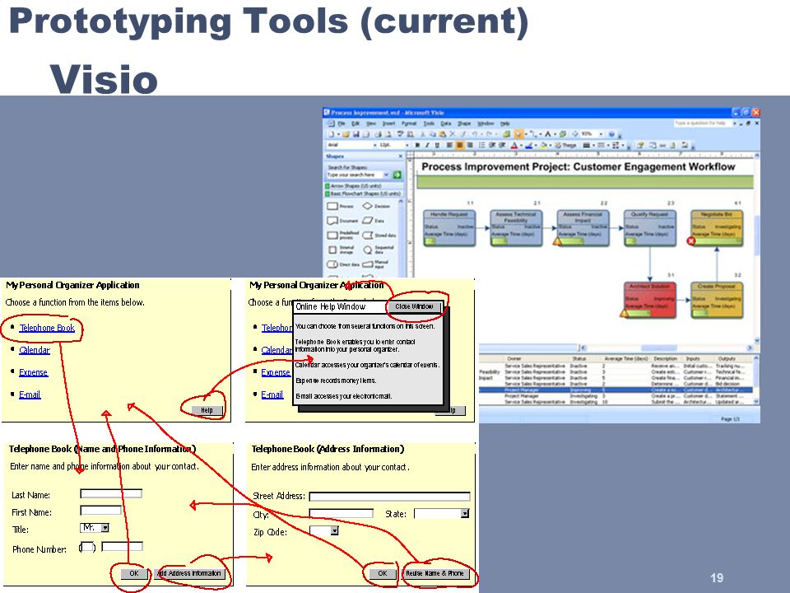Toggle Align Right in Visio formatting toolbar

pyautogui.click(x=470, y=145)
